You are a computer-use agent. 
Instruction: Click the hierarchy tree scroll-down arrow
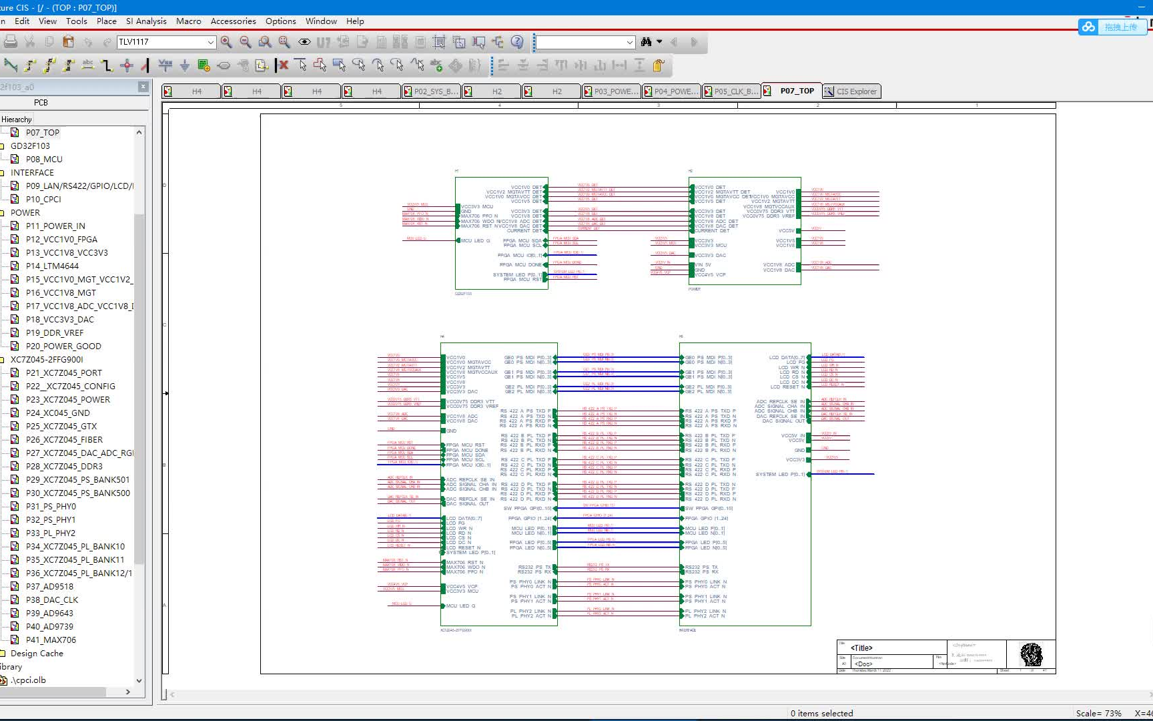coord(139,681)
